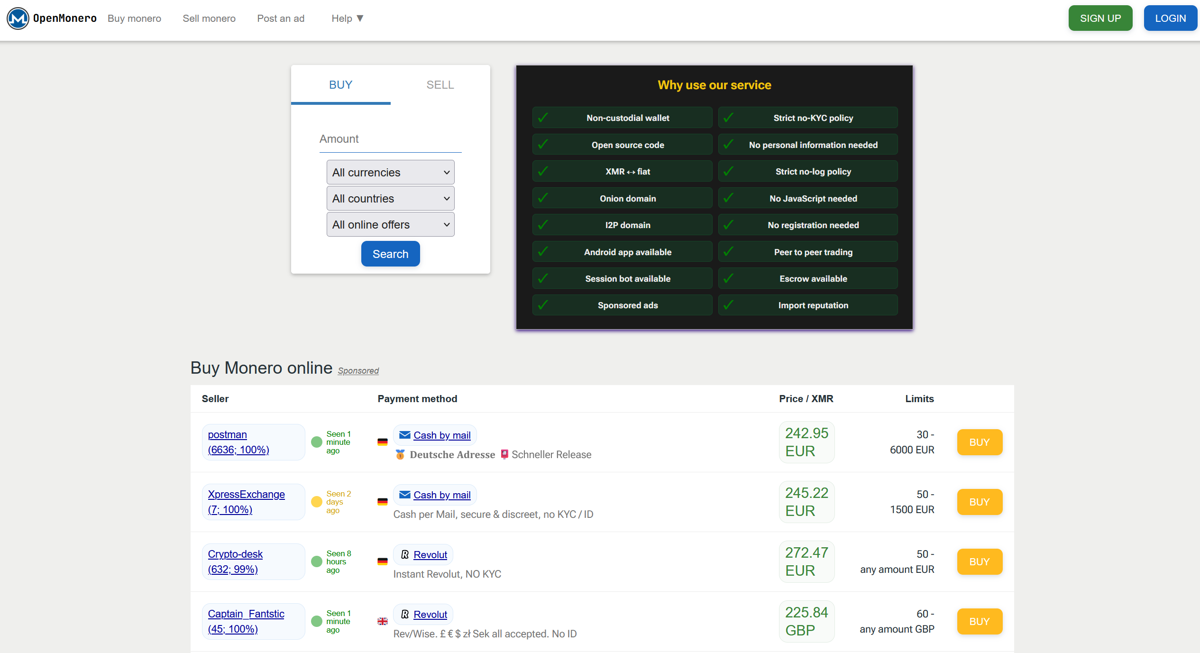1200x653 pixels.
Task: Open the All online offers dropdown
Action: pyautogui.click(x=390, y=224)
